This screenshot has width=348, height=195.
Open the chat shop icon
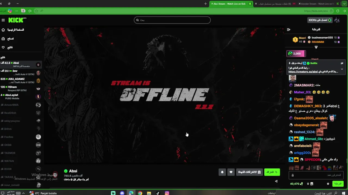312,184
